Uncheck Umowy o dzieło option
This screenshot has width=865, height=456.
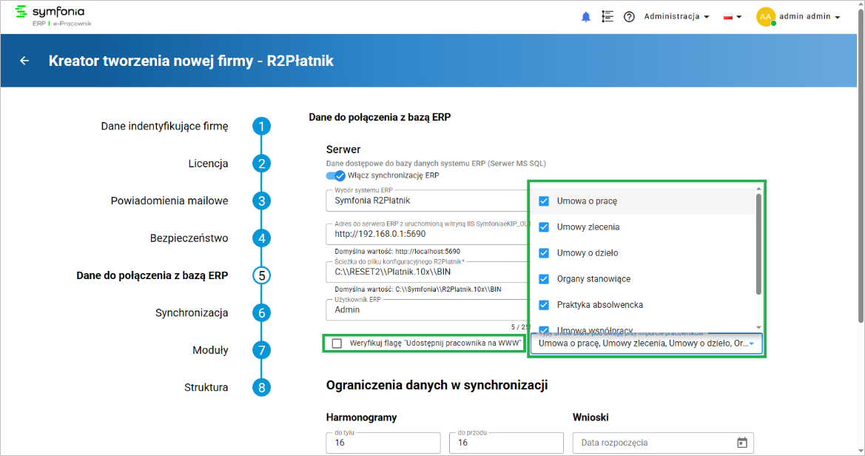pyautogui.click(x=544, y=253)
